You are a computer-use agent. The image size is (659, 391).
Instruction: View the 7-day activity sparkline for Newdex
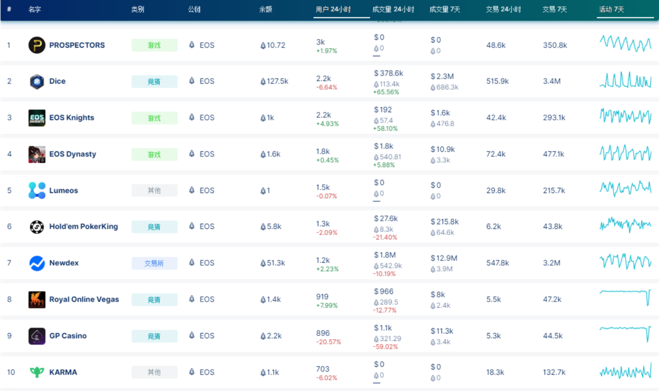coord(625,262)
